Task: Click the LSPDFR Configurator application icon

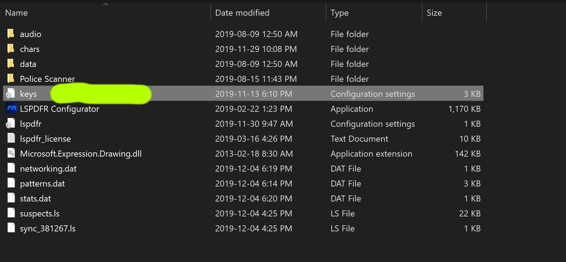Action: point(11,109)
